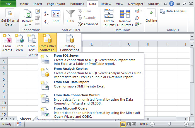Click vertical scrollbar down arrow
Screen dimensions: 195x128
pos(192,114)
